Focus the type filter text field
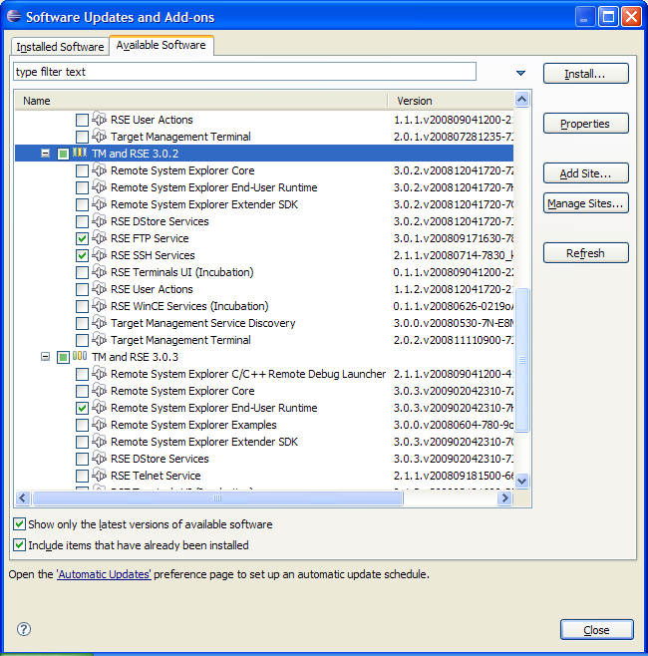The width and height of the screenshot is (648, 656). click(244, 72)
